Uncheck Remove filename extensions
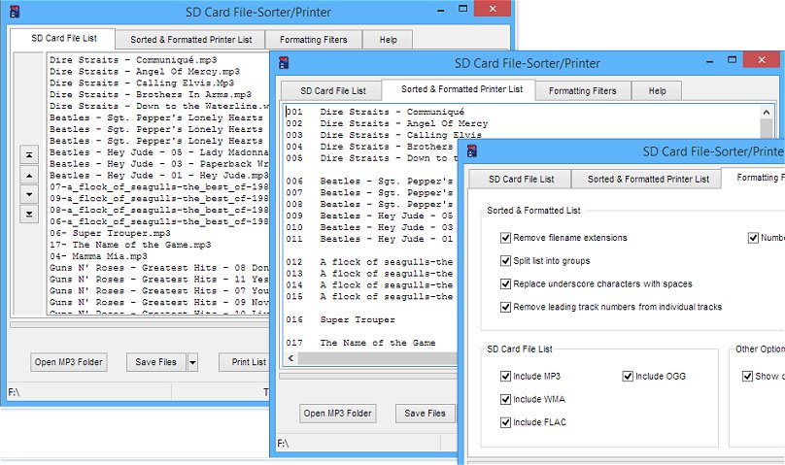Image resolution: width=785 pixels, height=465 pixels. click(505, 238)
